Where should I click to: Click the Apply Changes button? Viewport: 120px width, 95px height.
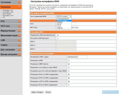(37, 92)
